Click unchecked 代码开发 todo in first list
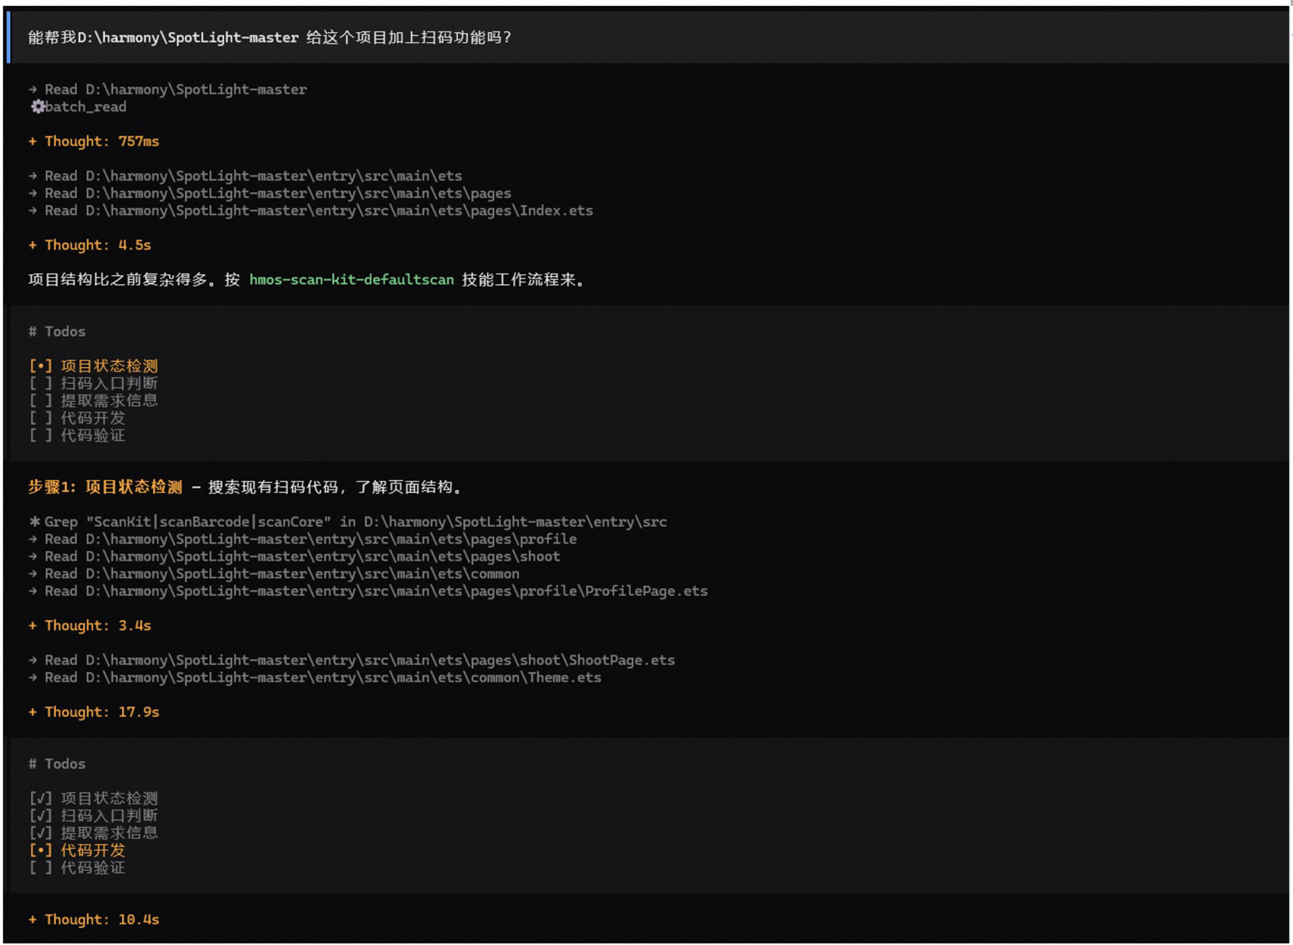This screenshot has width=1293, height=945. (x=77, y=419)
